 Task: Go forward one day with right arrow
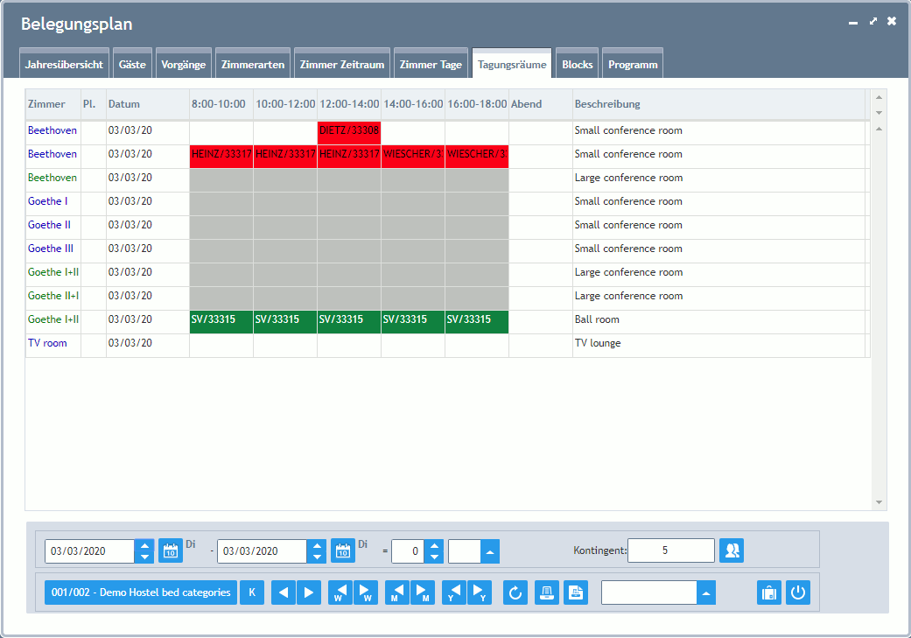click(309, 592)
